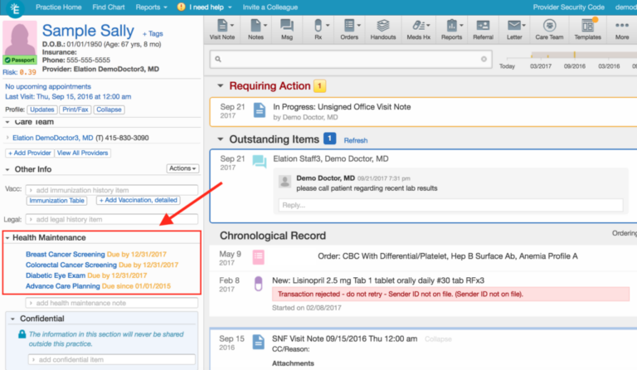Open a new Visit Note
Viewport: 637px width, 370px height.
(221, 29)
